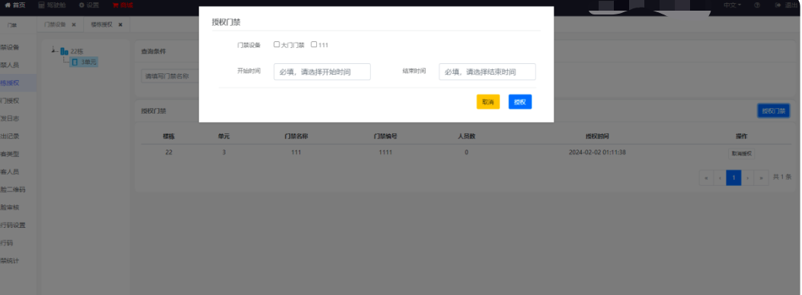Viewport: 802px width, 295px height.
Task: Go to first page with « button
Action: (706, 178)
